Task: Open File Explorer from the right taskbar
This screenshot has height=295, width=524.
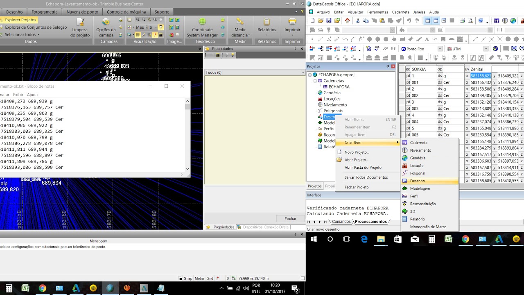Action: [381, 239]
